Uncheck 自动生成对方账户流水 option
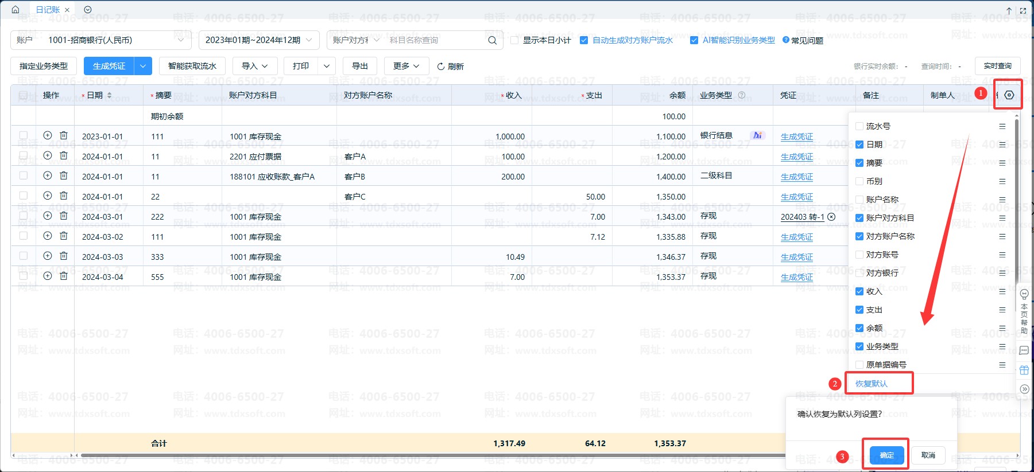The image size is (1034, 472). tap(584, 40)
